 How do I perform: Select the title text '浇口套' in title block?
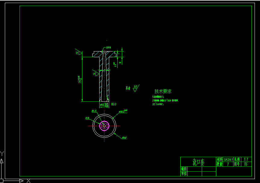198,162
